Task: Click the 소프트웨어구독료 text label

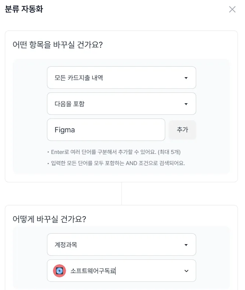Action: click(x=93, y=271)
